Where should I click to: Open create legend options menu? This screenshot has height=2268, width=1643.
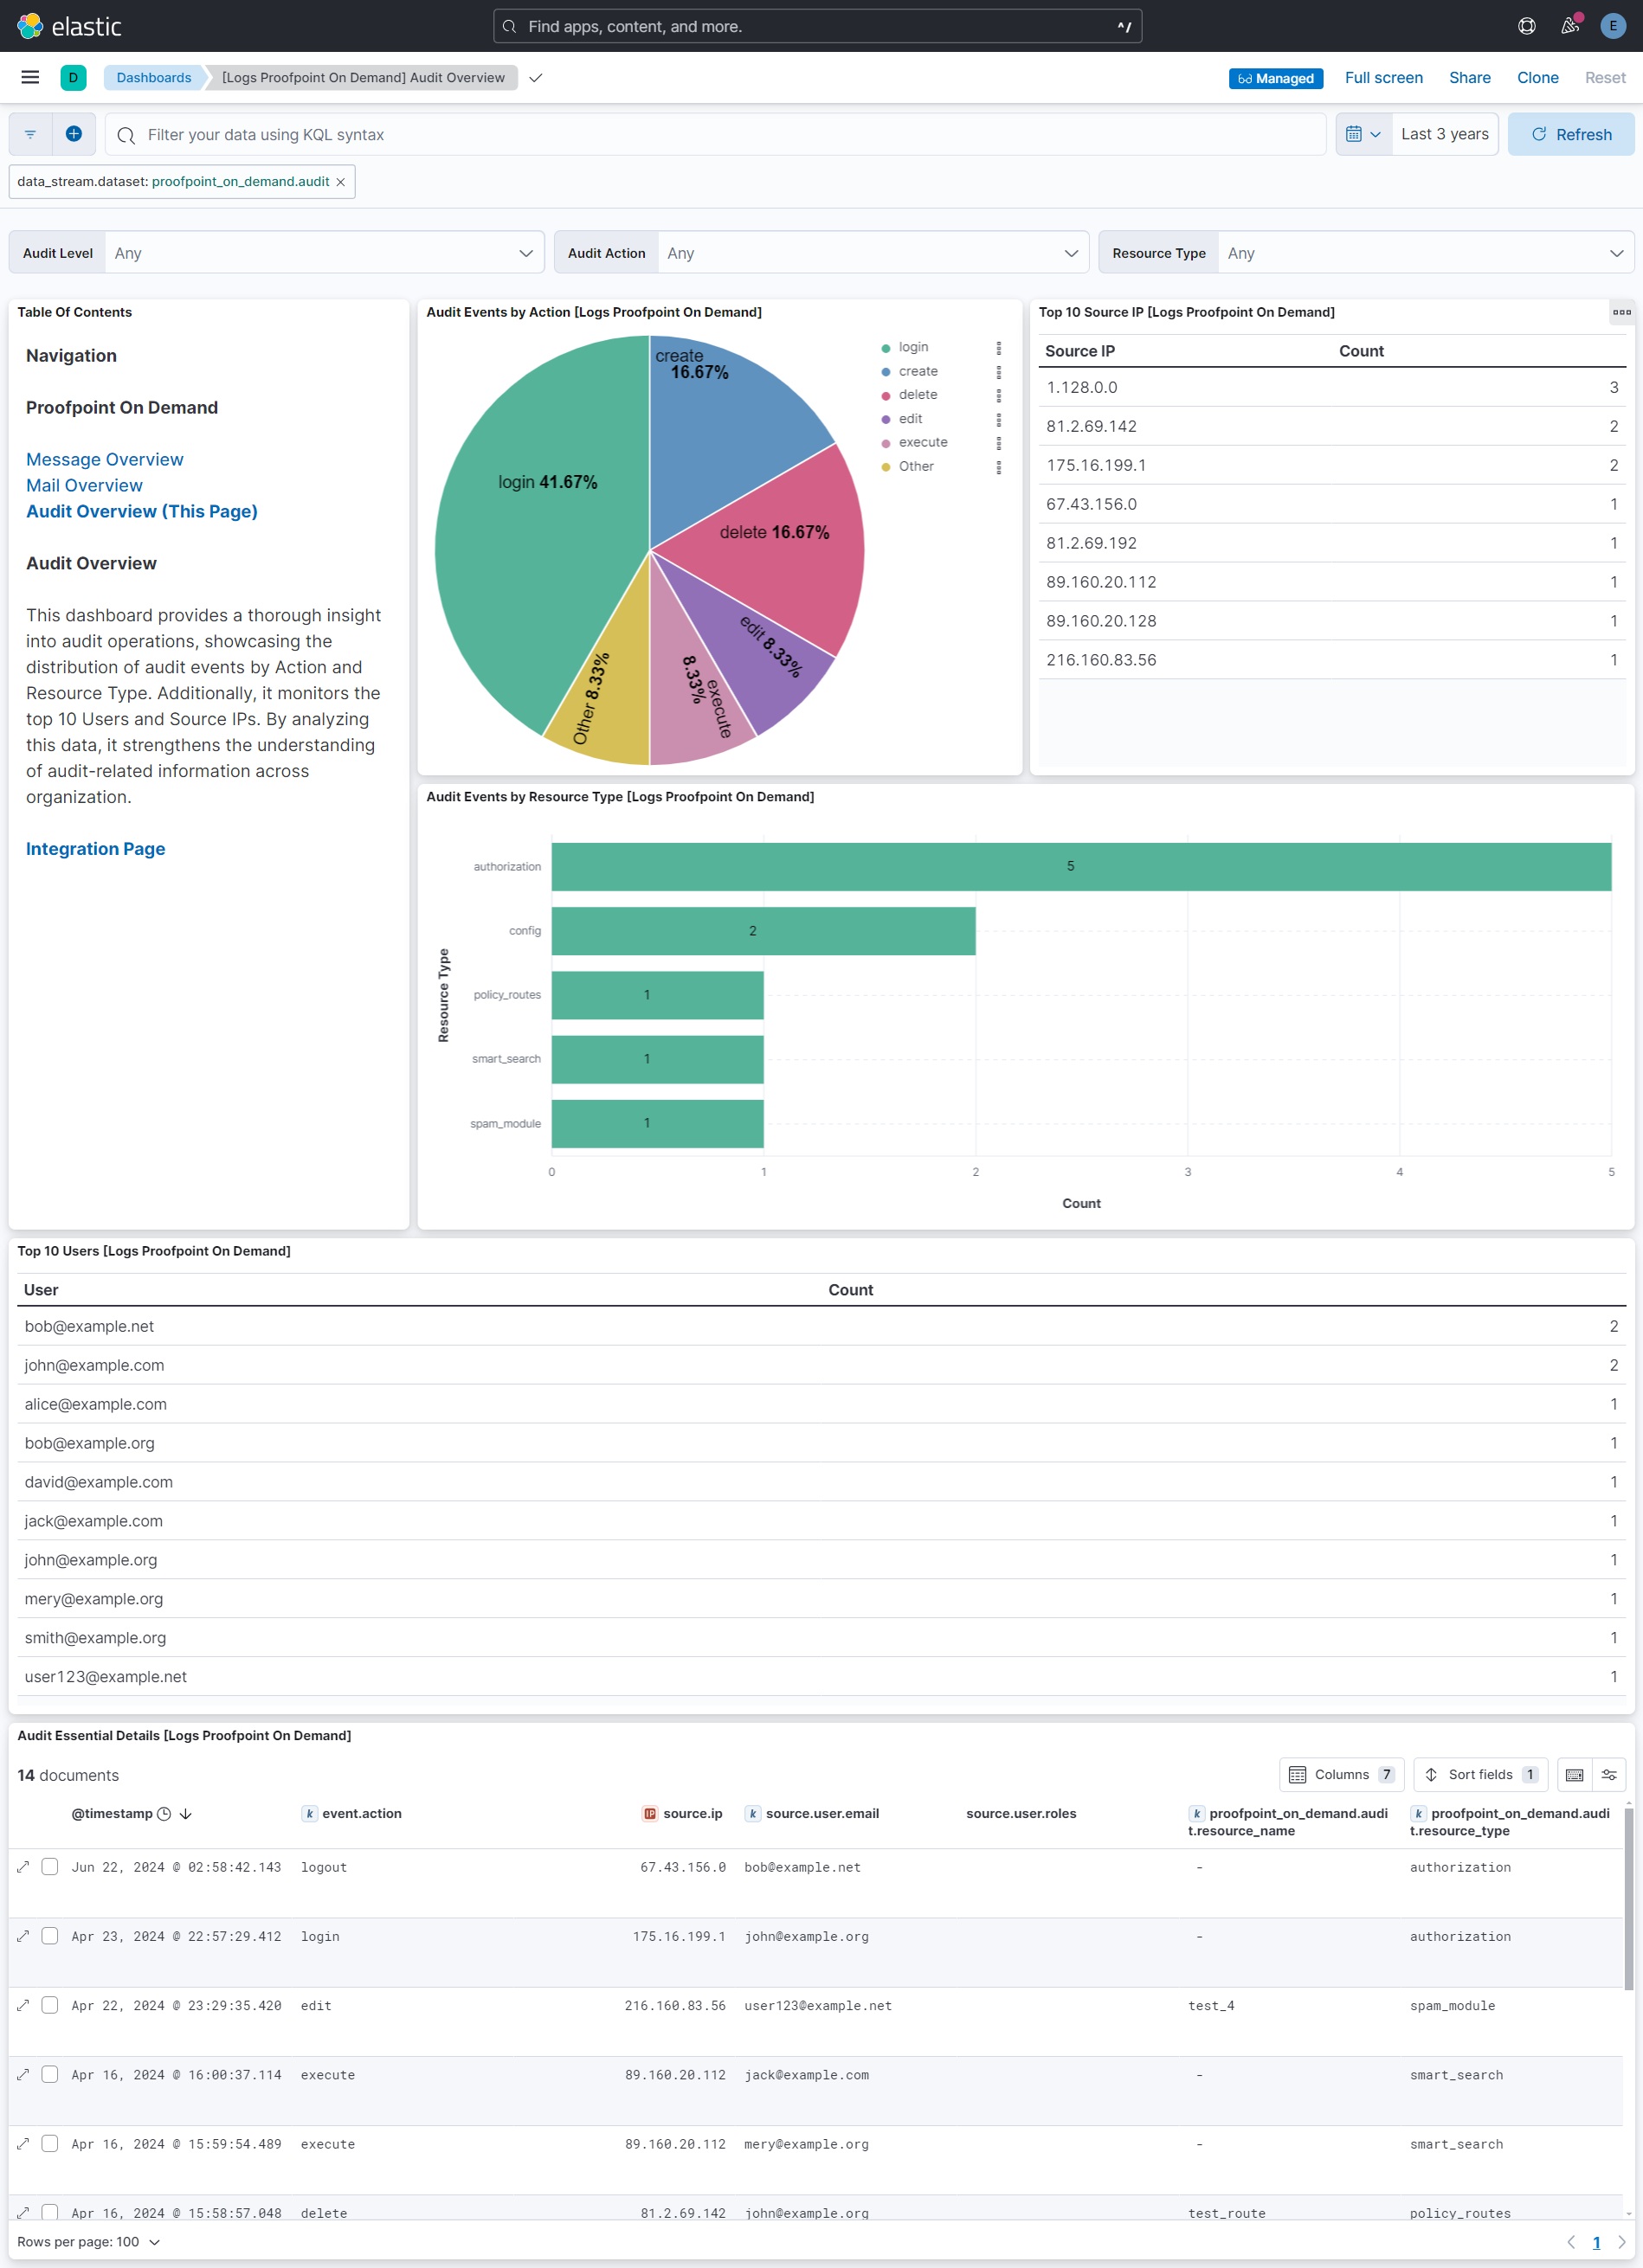point(997,372)
